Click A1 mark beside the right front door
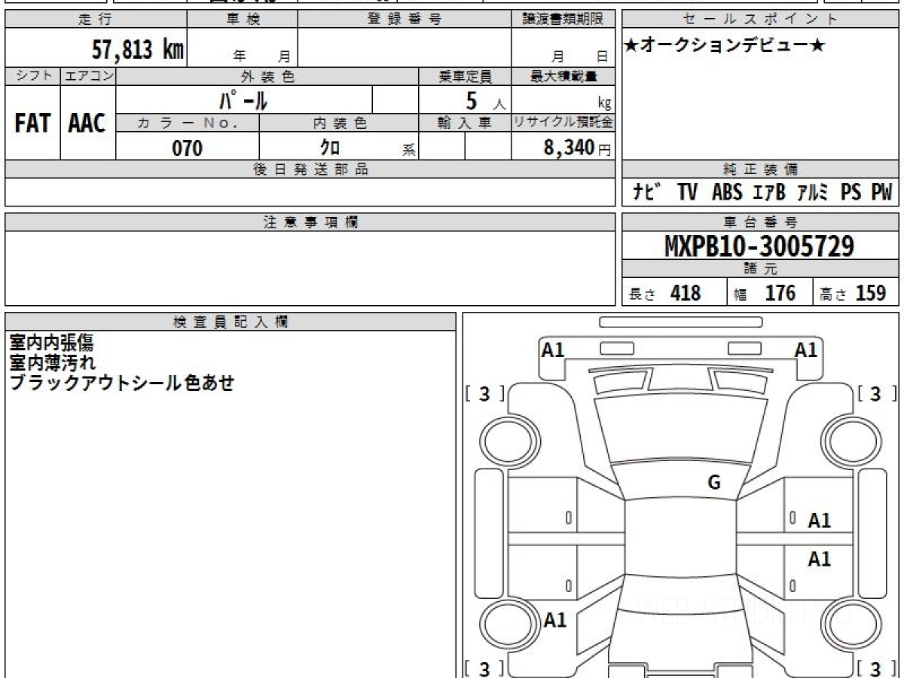Viewport: 904px width, 678px height. [819, 521]
